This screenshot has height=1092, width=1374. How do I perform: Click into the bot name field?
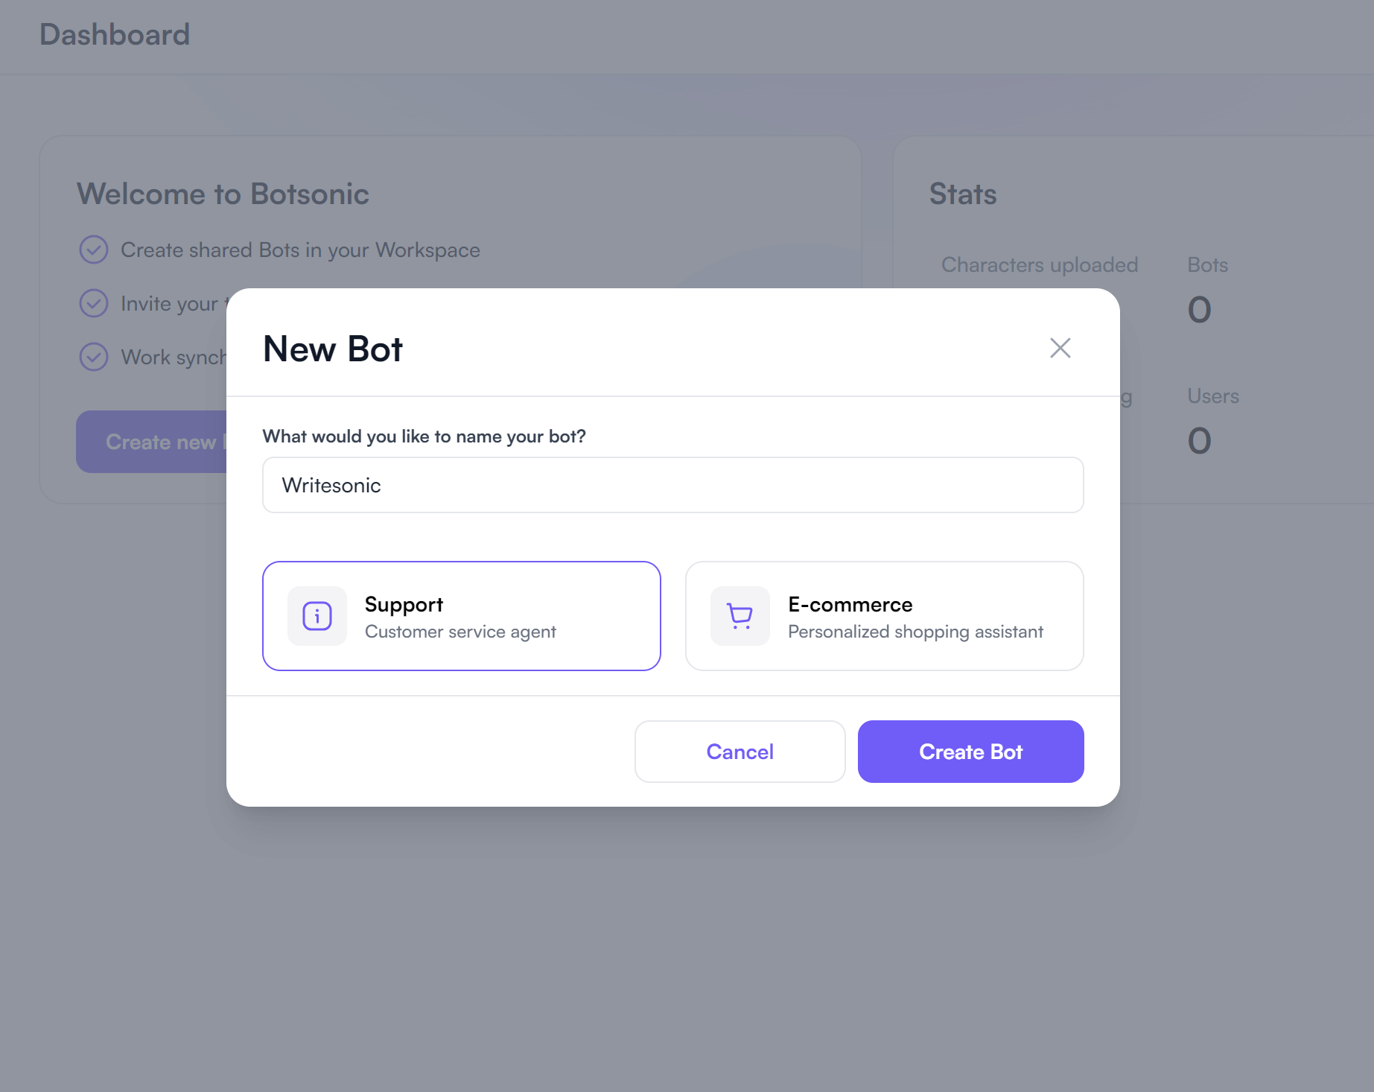point(672,485)
